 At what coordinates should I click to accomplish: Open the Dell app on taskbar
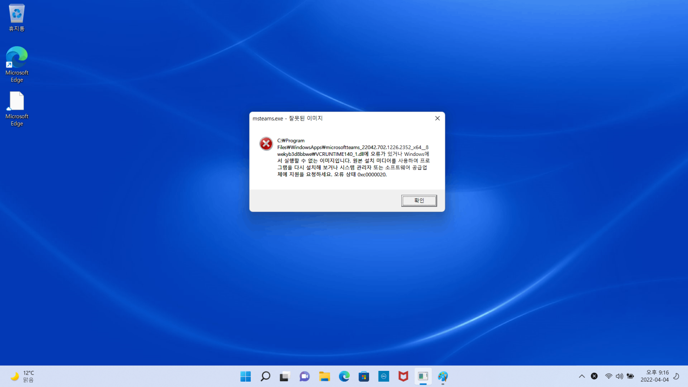384,376
